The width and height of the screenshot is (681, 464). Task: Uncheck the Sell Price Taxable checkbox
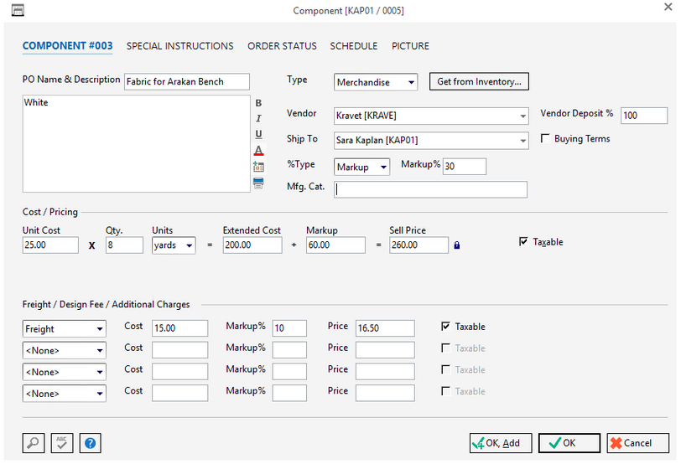[523, 241]
